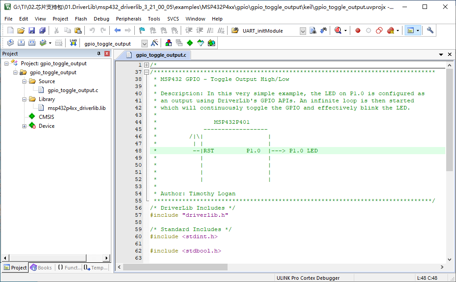Open Options for Target magic wand icon
This screenshot has height=282, width=456.
click(154, 43)
